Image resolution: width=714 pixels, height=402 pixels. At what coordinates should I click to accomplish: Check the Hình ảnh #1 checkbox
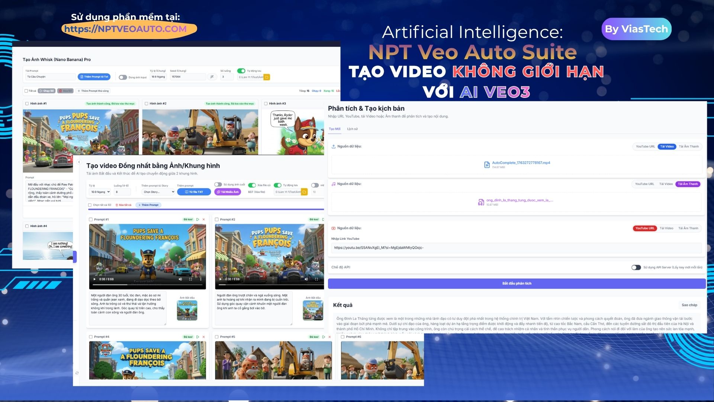pos(27,103)
